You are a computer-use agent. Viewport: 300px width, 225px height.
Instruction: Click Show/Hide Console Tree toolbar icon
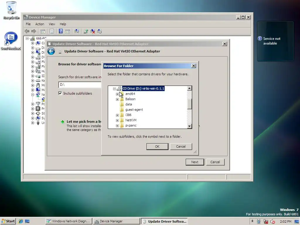[x=43, y=31]
